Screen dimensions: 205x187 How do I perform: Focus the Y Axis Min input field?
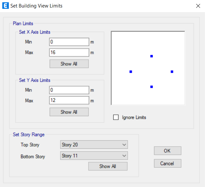pos(69,90)
